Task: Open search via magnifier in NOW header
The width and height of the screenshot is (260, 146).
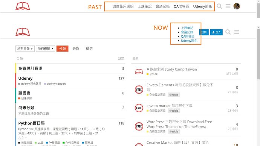Action: coord(228,32)
